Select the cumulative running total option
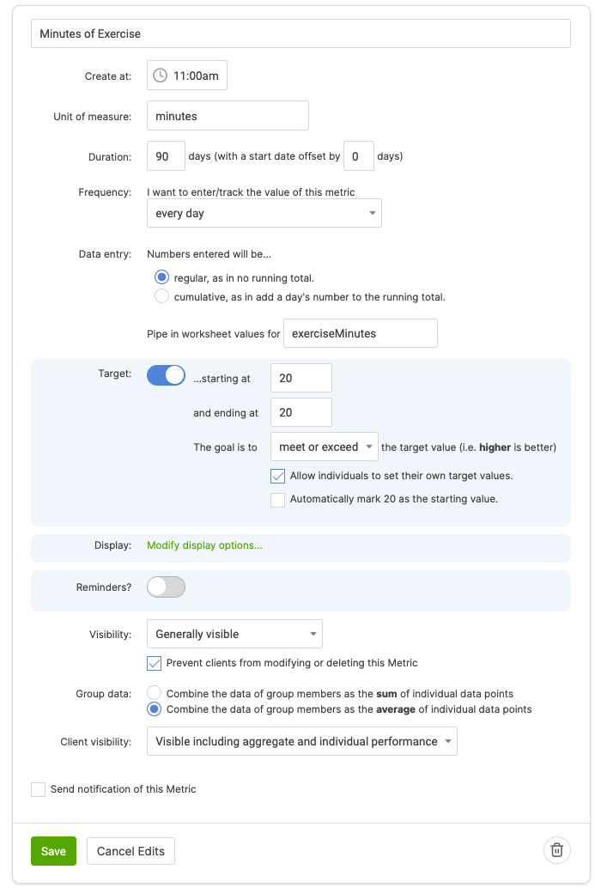 coord(161,297)
